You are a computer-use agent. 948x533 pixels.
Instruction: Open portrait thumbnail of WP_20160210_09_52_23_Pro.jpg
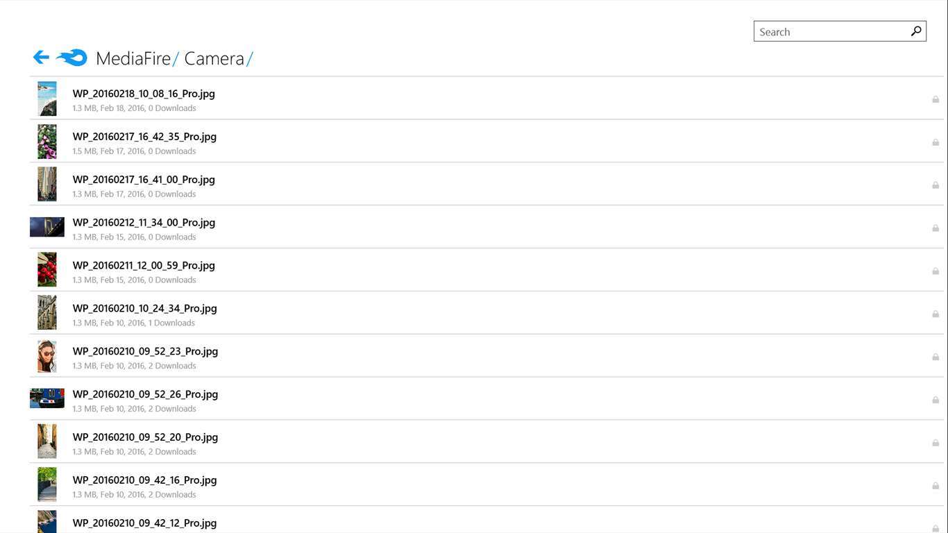click(x=47, y=356)
